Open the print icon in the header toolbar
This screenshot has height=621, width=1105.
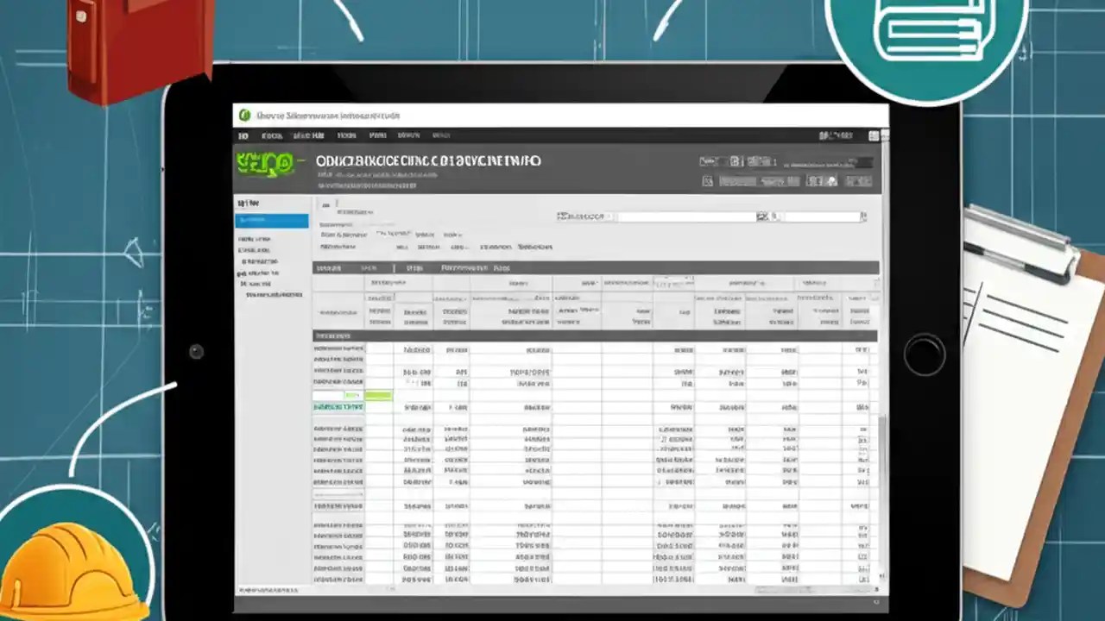point(736,161)
